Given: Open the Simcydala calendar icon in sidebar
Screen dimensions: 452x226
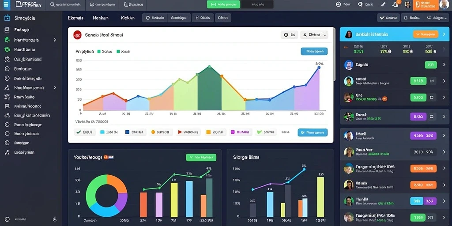Looking at the screenshot, I should tap(7, 18).
